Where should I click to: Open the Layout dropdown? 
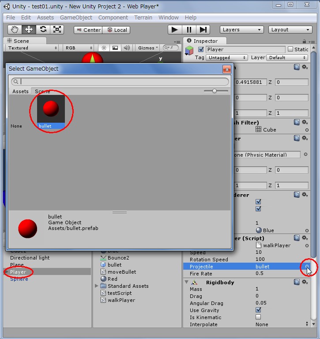290,30
